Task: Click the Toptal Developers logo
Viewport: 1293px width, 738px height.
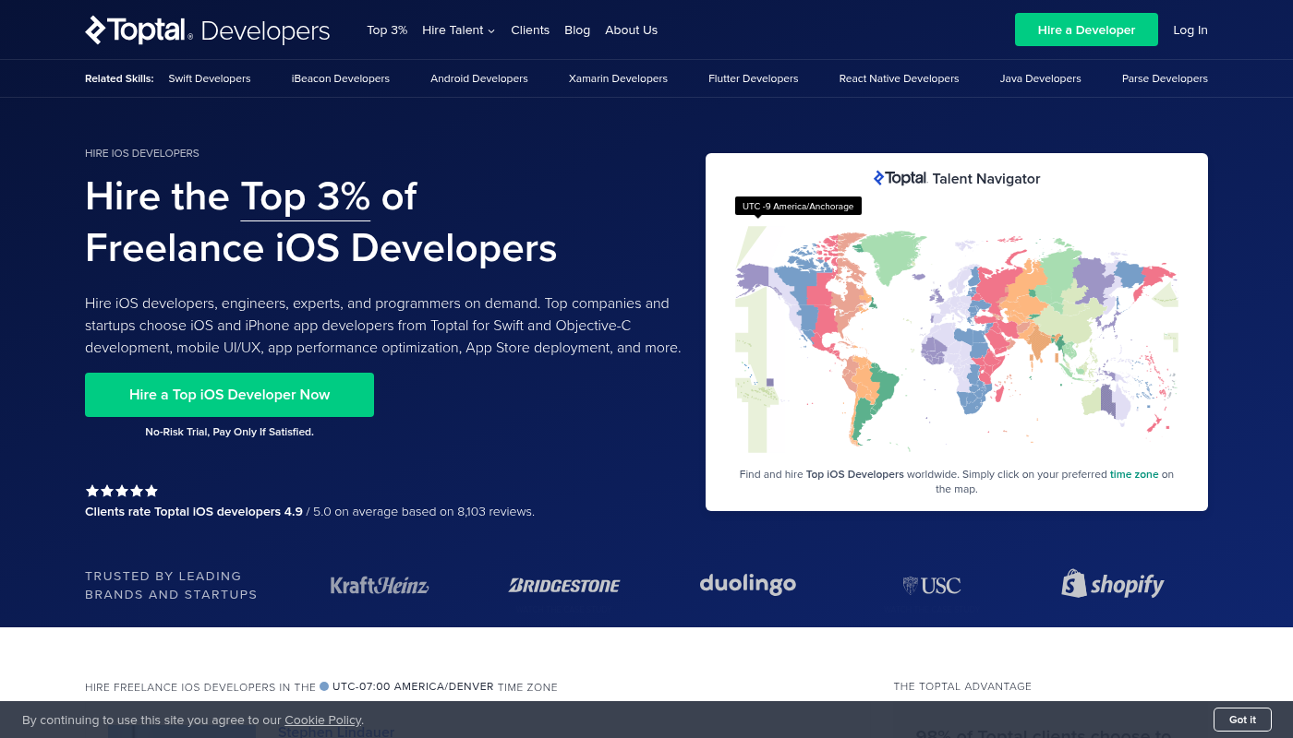Action: 207,30
